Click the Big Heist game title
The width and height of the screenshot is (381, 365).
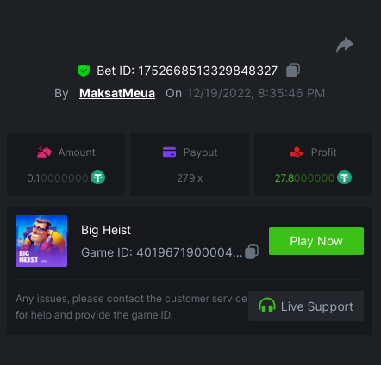pyautogui.click(x=106, y=230)
